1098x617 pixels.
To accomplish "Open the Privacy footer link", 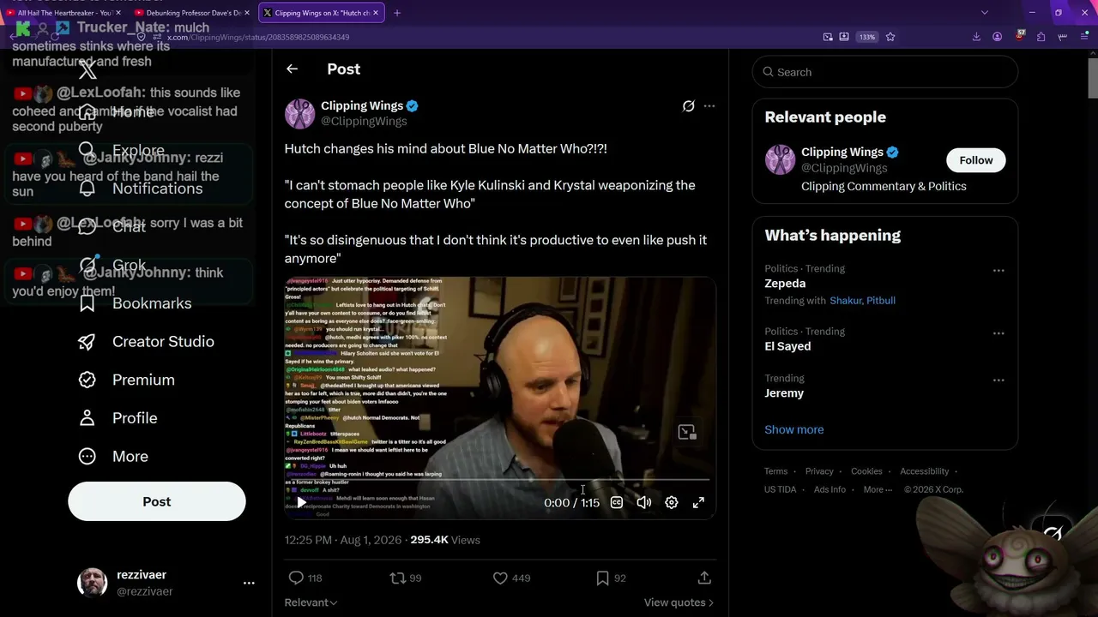I will [819, 471].
